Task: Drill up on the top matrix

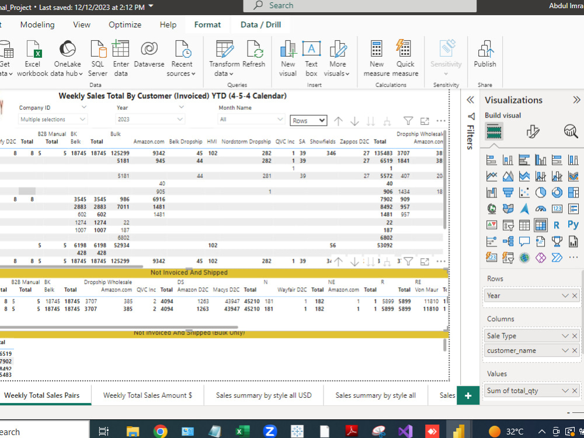Action: pos(338,121)
